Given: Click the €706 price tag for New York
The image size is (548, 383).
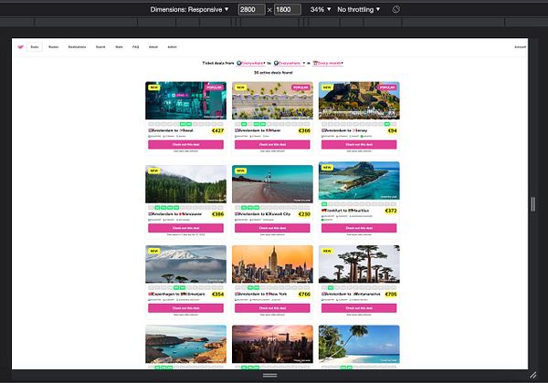Looking at the screenshot, I should click(x=304, y=294).
